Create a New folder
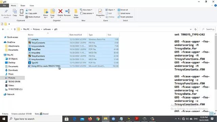 (76, 14)
